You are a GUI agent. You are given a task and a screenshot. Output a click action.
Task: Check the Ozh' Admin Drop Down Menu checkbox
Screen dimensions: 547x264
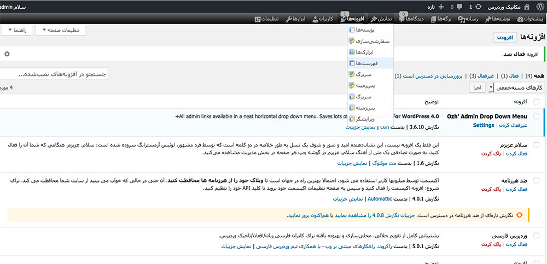536,116
